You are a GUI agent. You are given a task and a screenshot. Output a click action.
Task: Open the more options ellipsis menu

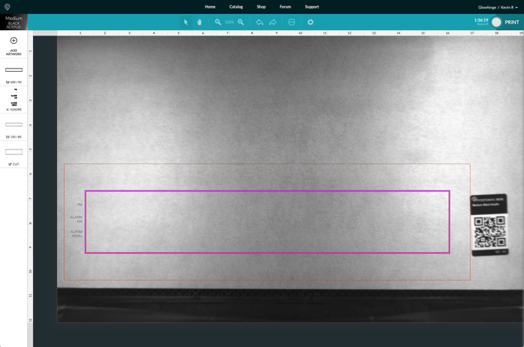(291, 22)
